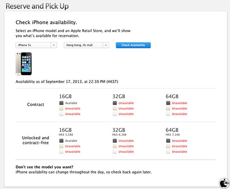
Task: Click Available text under unlocked 16GB HK$ 5,588
Action: click(x=71, y=141)
